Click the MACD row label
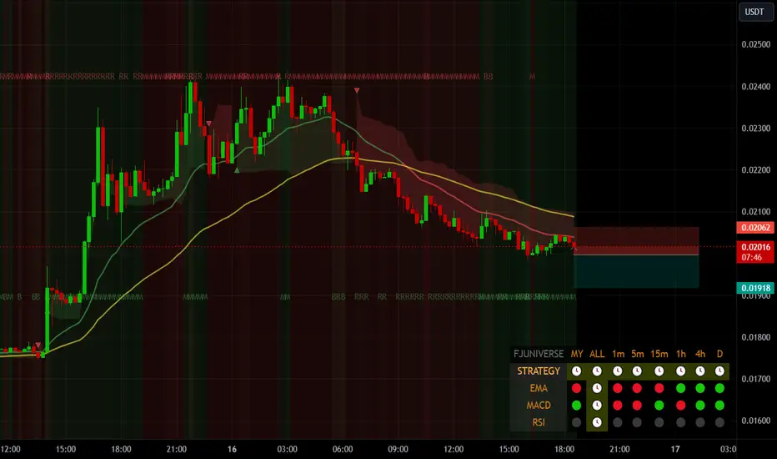The image size is (777, 459). pos(539,406)
